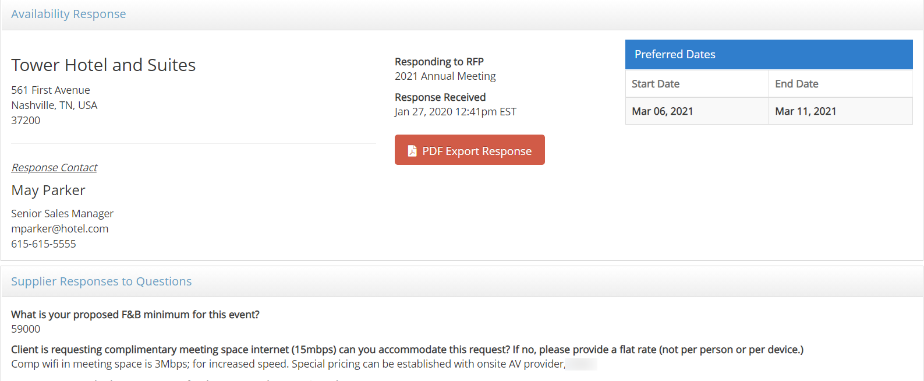Click the End Date column header
Screen dimensions: 924x381
click(x=796, y=84)
